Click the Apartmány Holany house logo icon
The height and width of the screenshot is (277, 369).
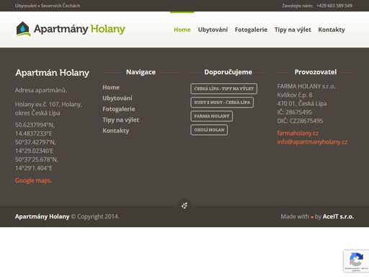23,29
